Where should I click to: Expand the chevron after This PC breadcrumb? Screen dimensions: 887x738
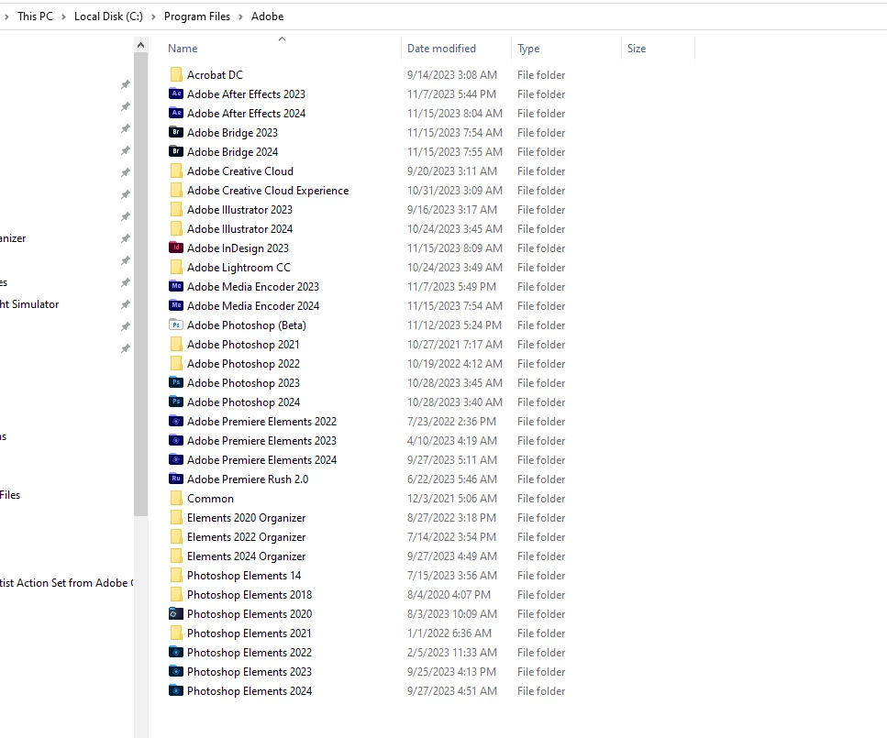pyautogui.click(x=63, y=17)
